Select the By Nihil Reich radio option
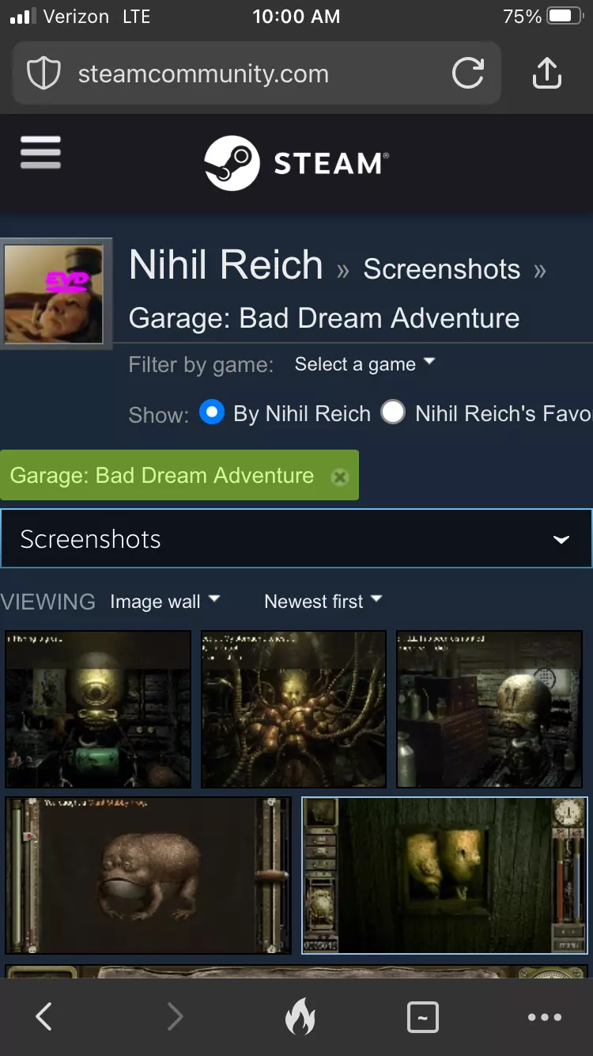This screenshot has height=1056, width=593. [212, 412]
